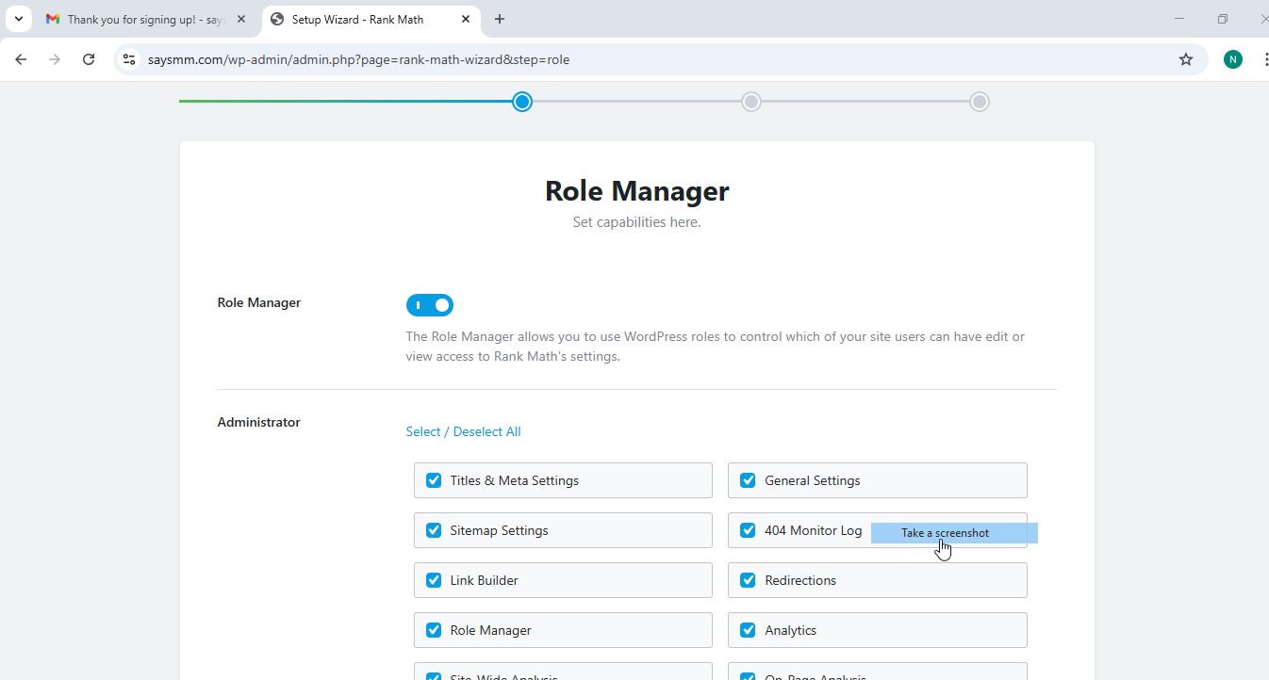1269x680 pixels.
Task: Click the last grey wizard step circle
Action: pyautogui.click(x=980, y=102)
